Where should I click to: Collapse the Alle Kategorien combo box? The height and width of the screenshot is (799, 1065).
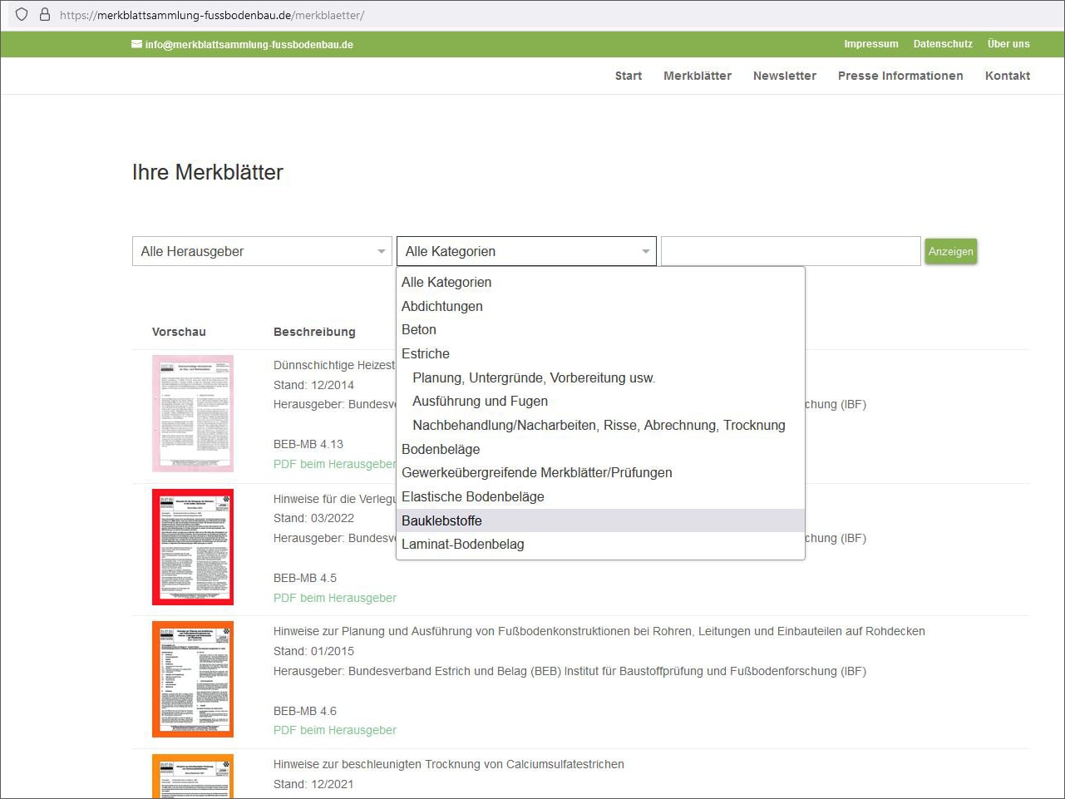click(x=526, y=251)
